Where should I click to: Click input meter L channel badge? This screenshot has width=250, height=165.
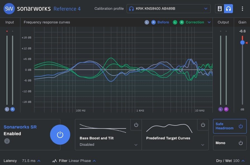coord(7,109)
